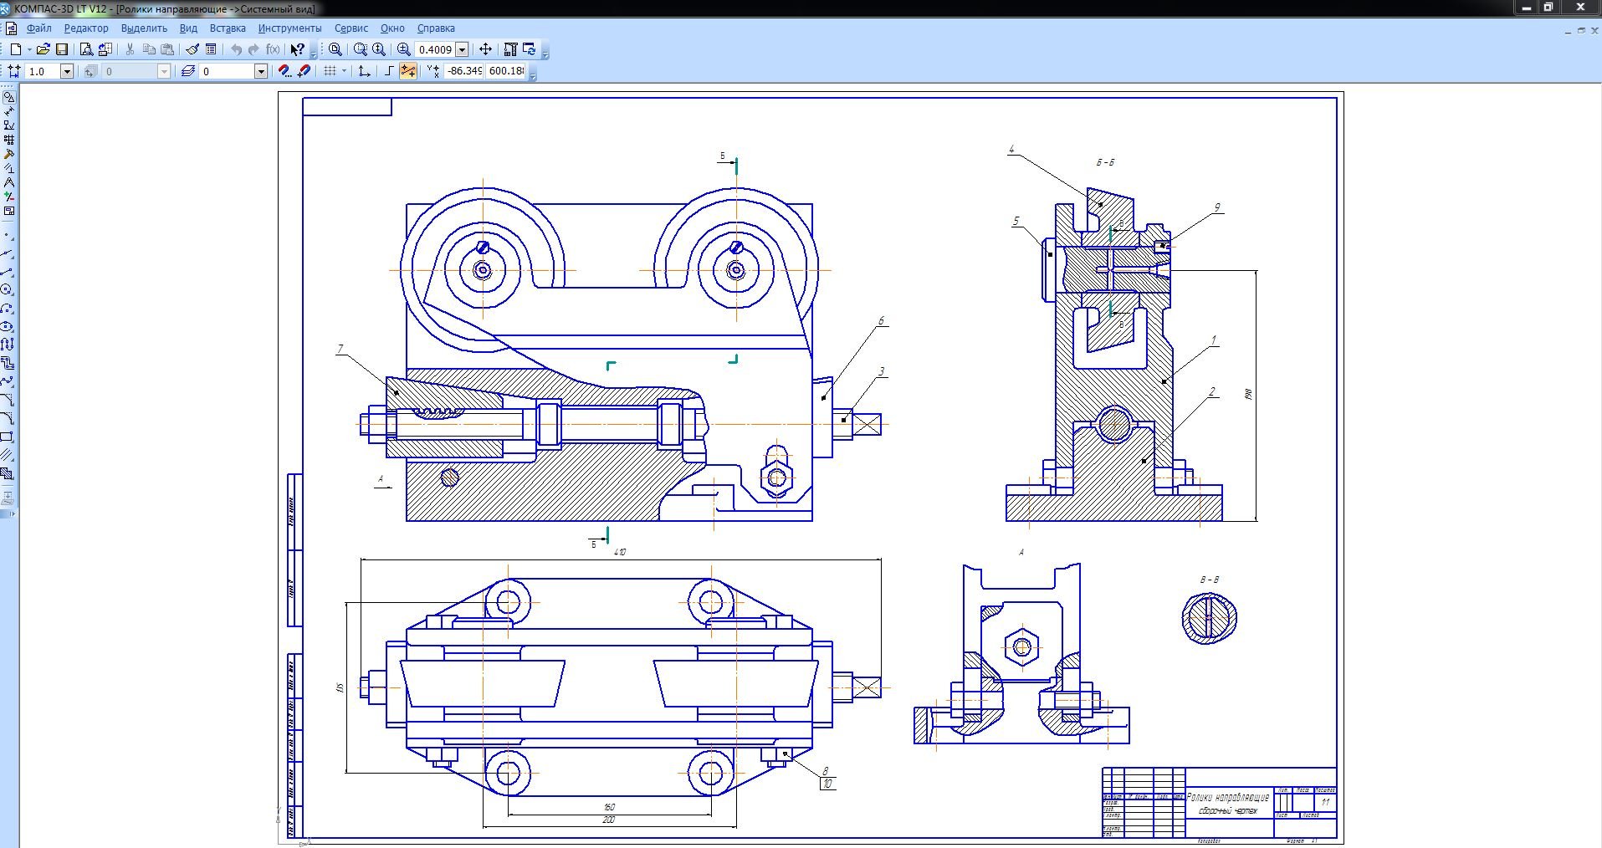This screenshot has width=1602, height=848.
Task: Toggle Orthogonal drawing mode
Action: 389,71
